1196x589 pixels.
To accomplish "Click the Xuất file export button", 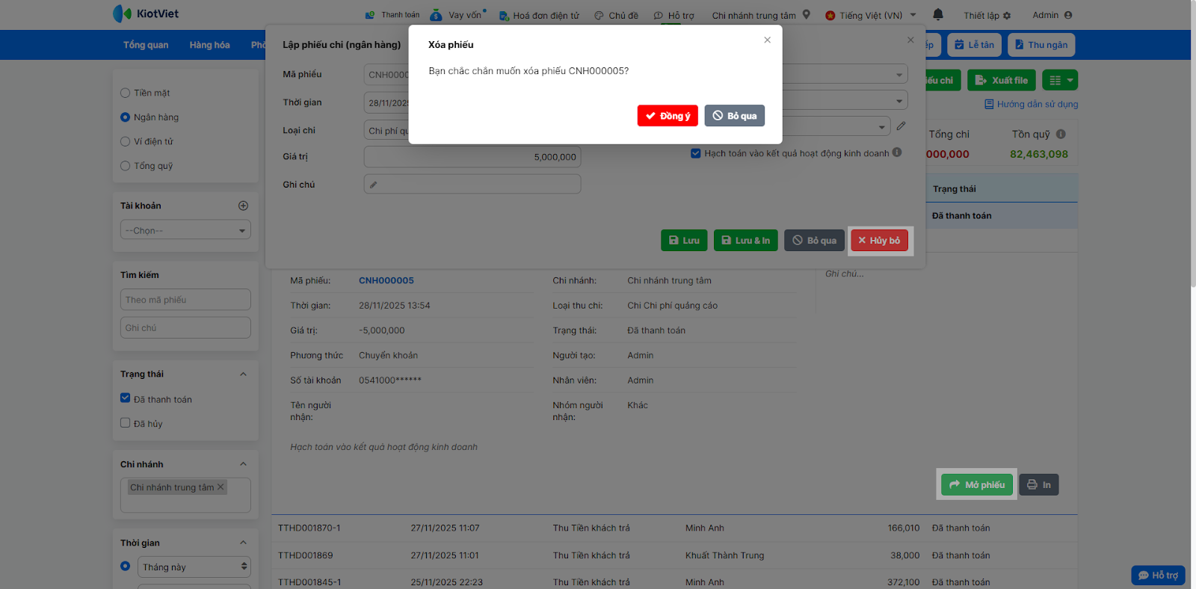I will point(1002,80).
